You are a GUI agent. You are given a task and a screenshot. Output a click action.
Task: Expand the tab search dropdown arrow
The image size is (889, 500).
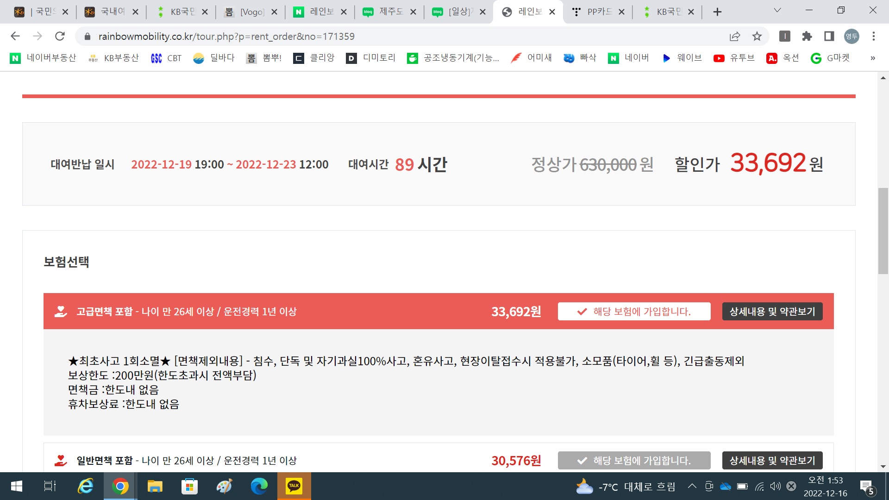[x=777, y=11]
